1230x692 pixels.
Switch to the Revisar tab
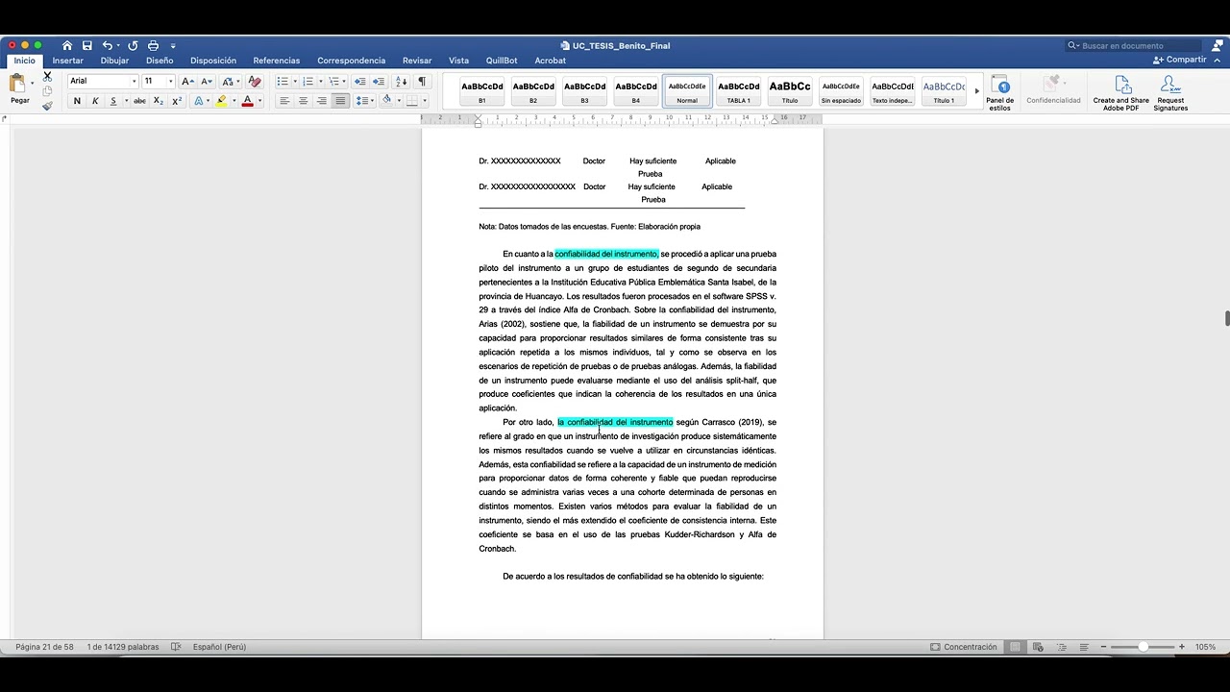point(417,61)
